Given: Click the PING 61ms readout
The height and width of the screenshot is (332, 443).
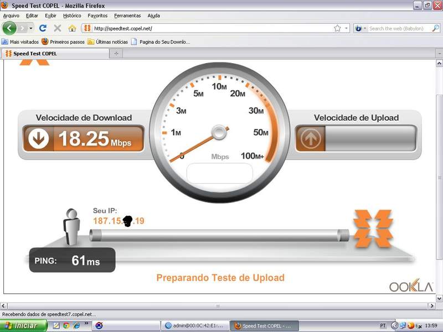Looking at the screenshot, I should pyautogui.click(x=73, y=260).
